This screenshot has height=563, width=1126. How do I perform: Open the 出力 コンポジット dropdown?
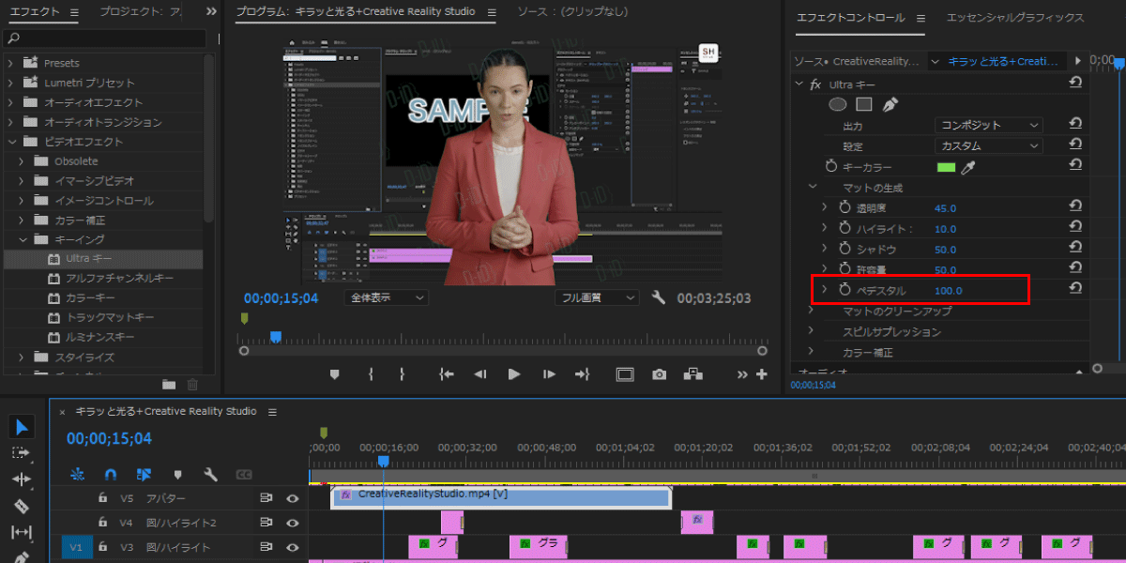989,125
